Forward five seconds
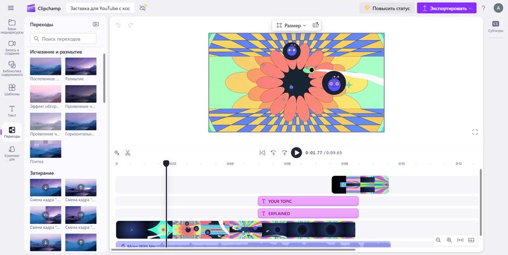The height and width of the screenshot is (255, 508). (284, 153)
